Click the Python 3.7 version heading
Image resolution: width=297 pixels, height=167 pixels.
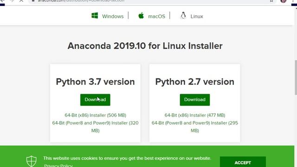point(95,82)
